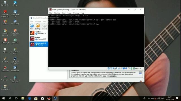The width and height of the screenshot is (181, 101).
Task: Click Snapshots tool icon right of description
Action: [140, 73]
